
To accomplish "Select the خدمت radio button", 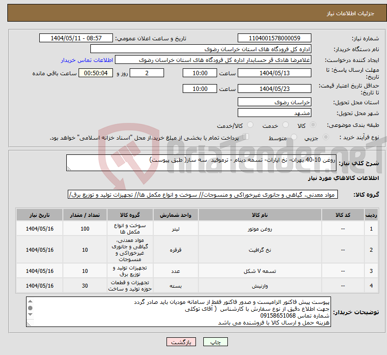I will [285, 125].
